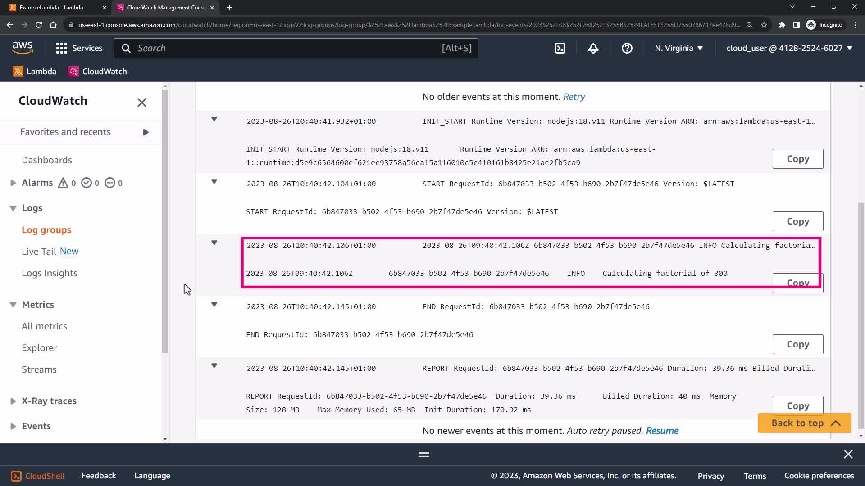This screenshot has width=865, height=486.
Task: Open the N. Virginia region dropdown
Action: click(x=678, y=48)
